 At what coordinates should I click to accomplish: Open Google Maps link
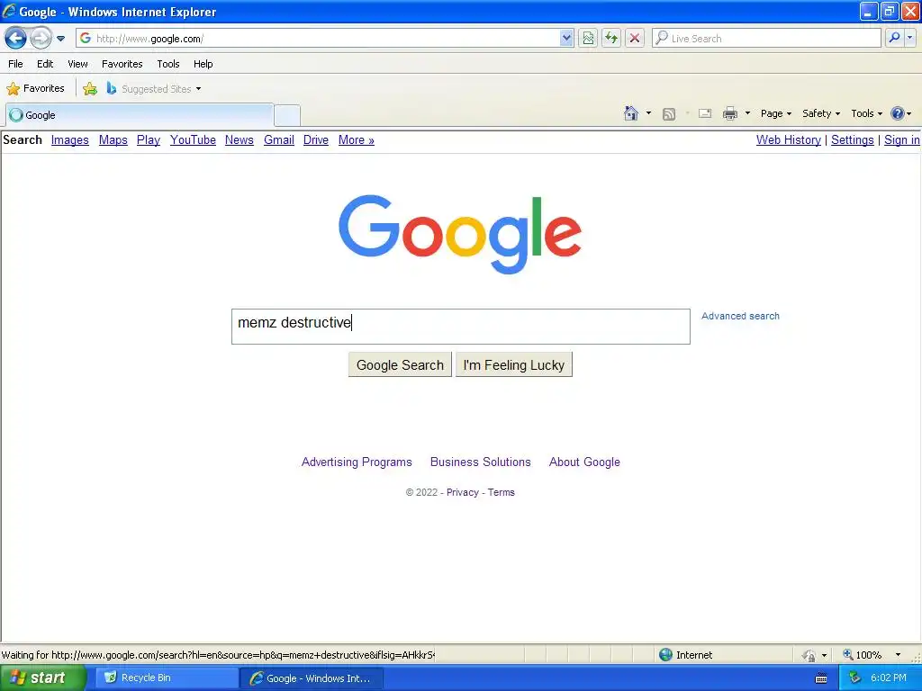point(113,139)
